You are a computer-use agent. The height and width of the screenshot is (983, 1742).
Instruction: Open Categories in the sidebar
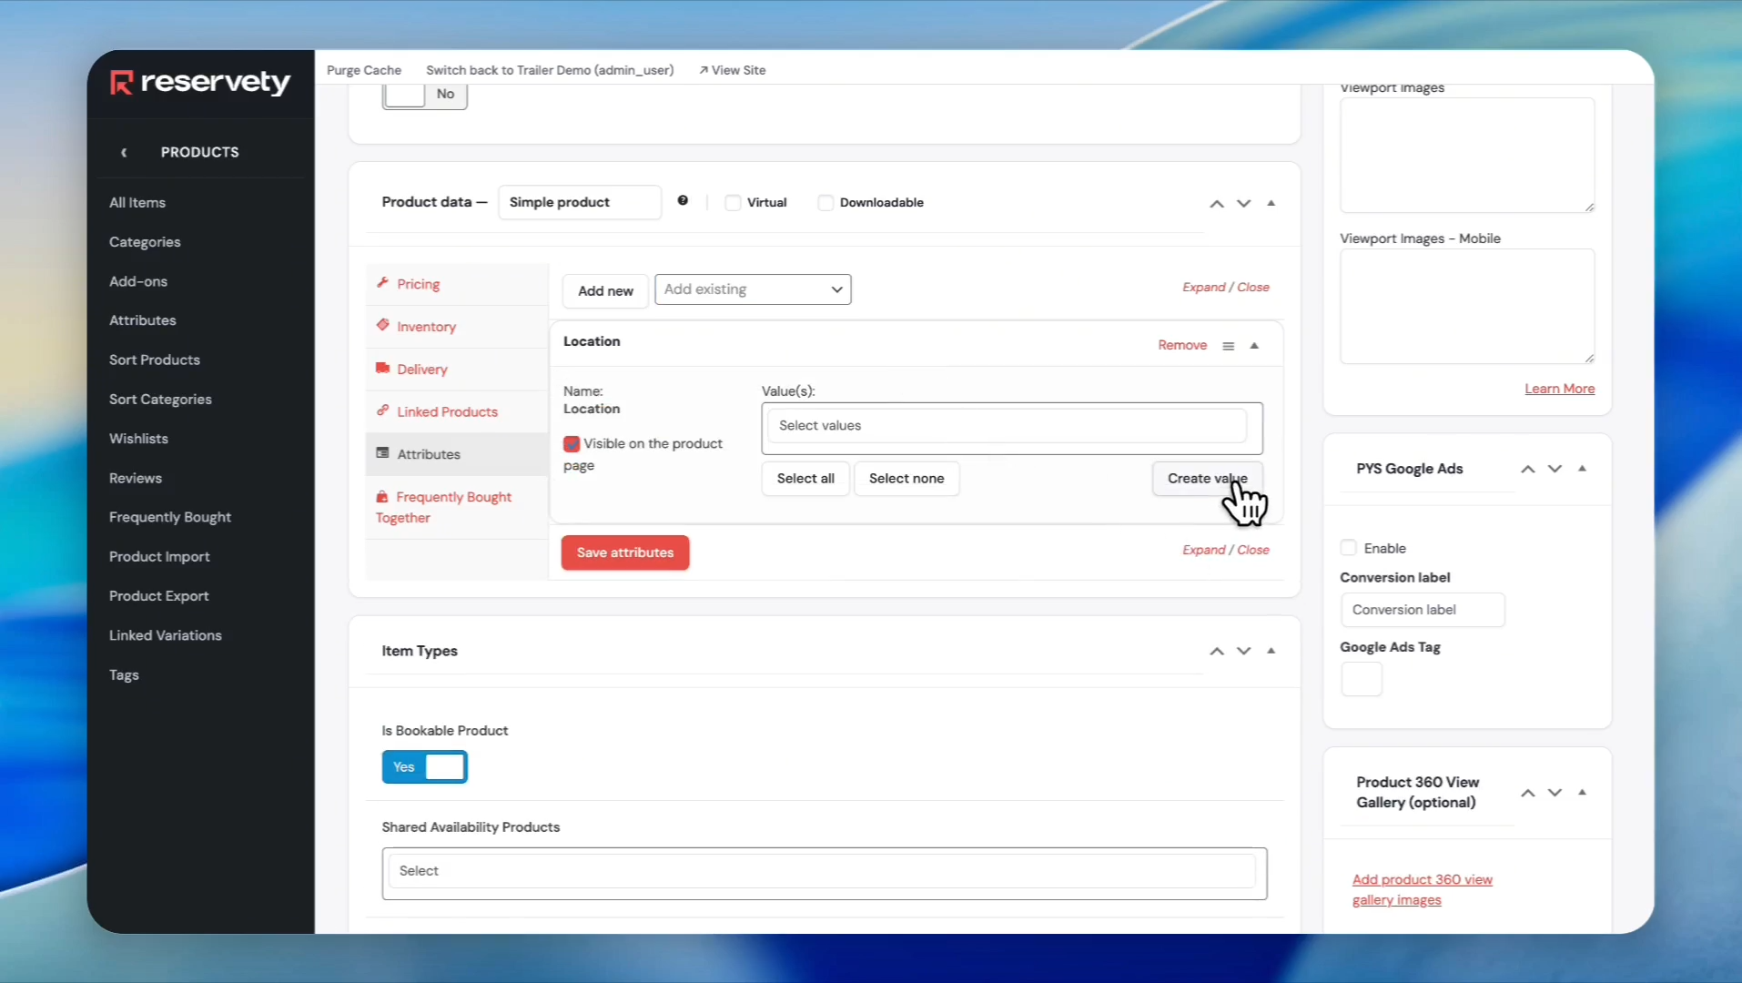[x=145, y=242]
